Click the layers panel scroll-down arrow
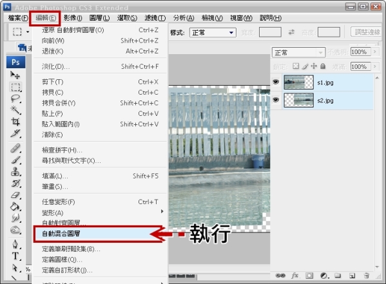This screenshot has width=386, height=284. click(377, 267)
